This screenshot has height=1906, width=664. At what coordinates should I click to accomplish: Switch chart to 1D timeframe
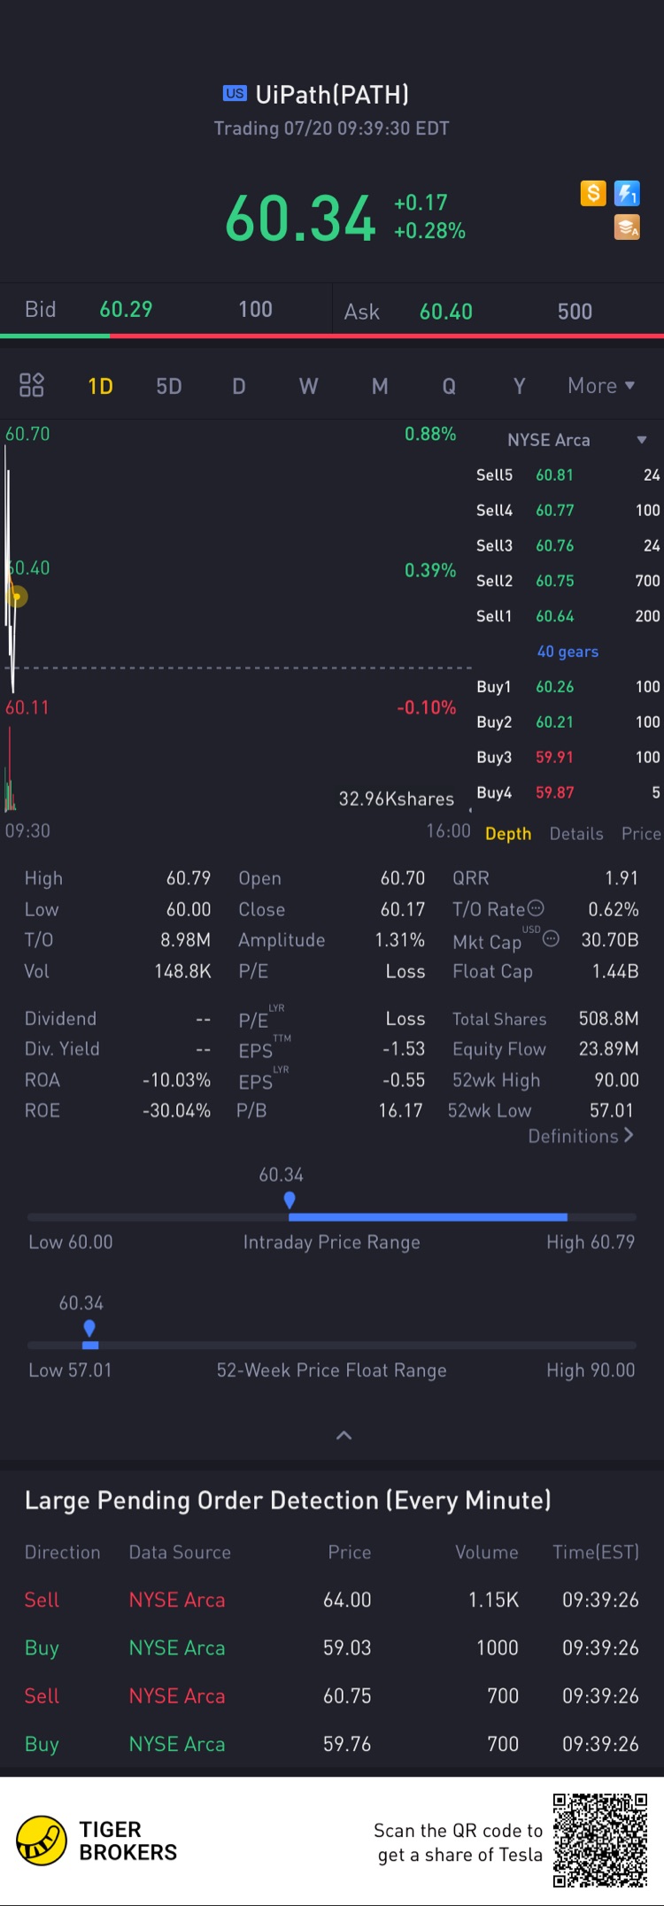(100, 386)
